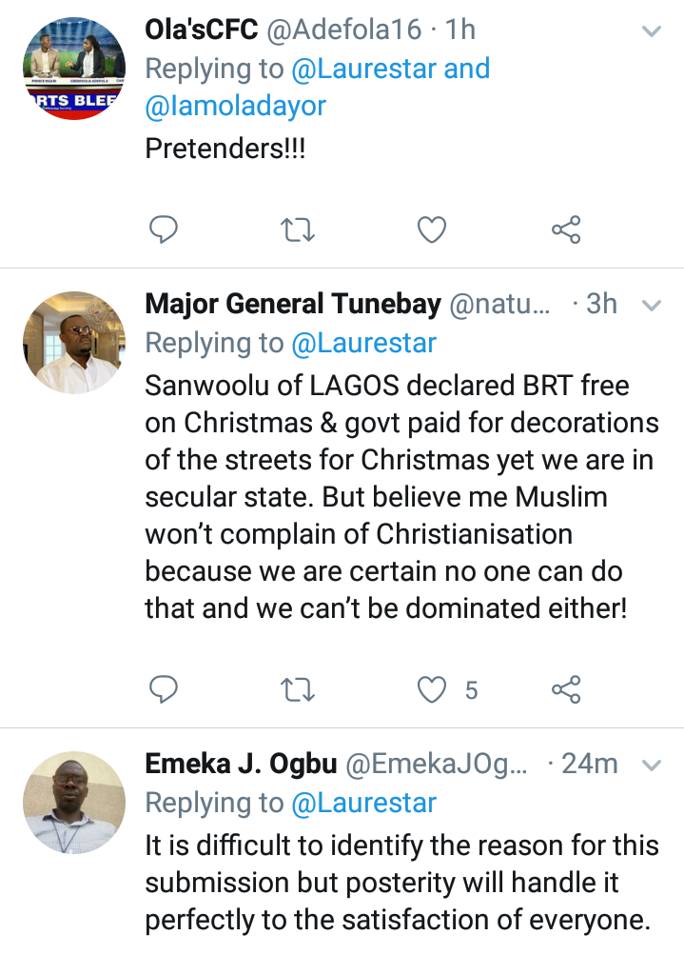
Task: Open Emeka J. Ogbu's avatar
Action: (x=73, y=802)
